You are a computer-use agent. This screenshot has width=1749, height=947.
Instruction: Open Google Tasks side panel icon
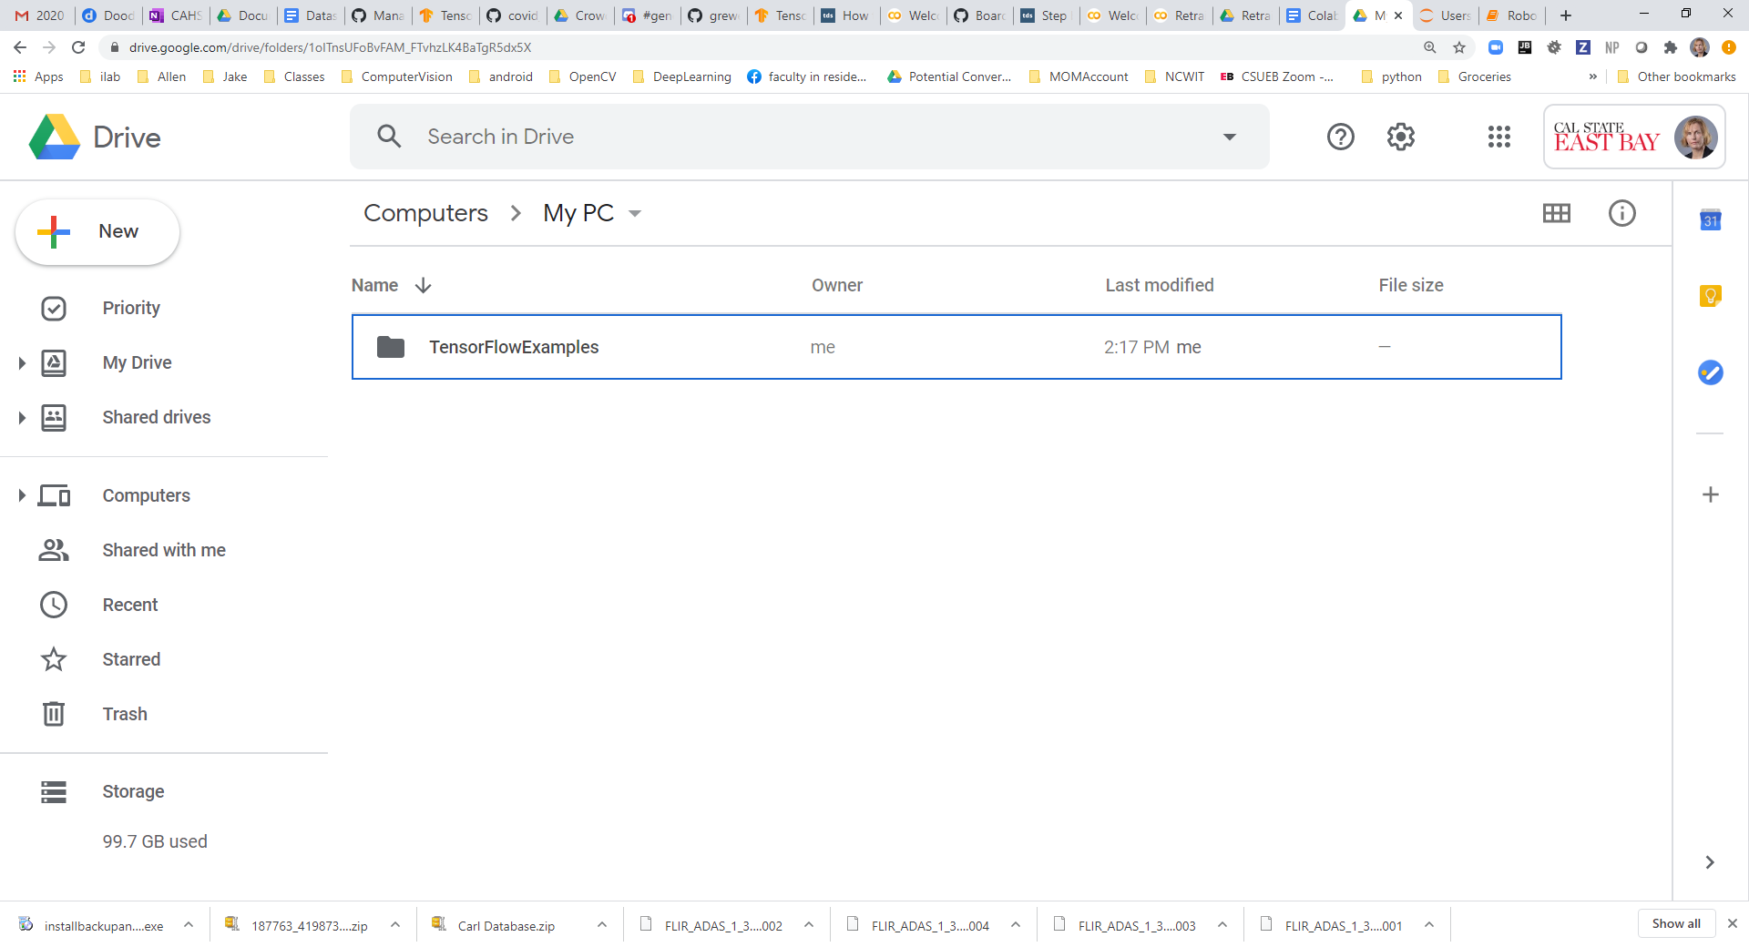click(x=1710, y=372)
